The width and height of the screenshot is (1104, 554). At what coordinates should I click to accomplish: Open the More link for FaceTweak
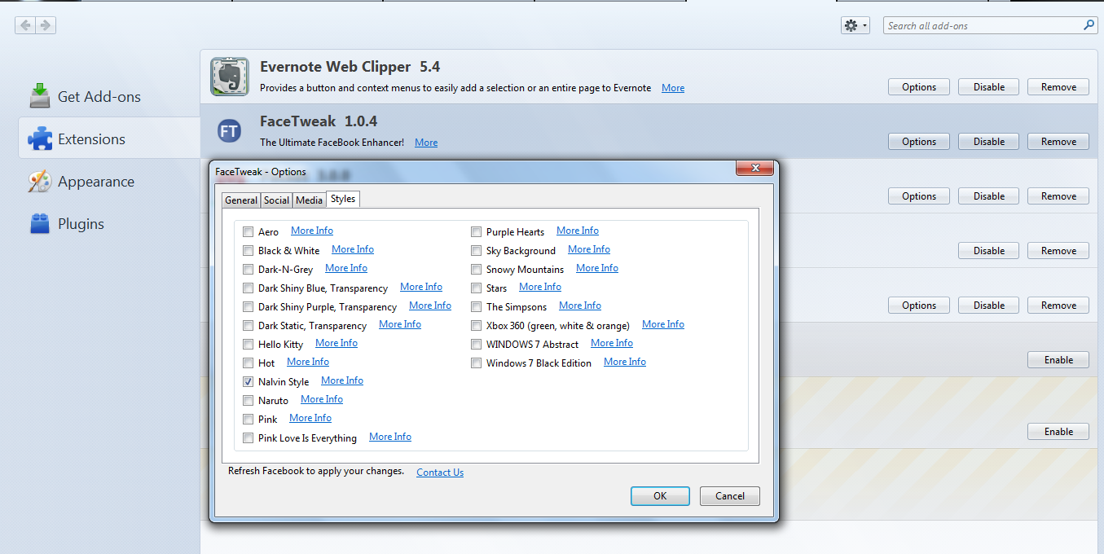[426, 143]
